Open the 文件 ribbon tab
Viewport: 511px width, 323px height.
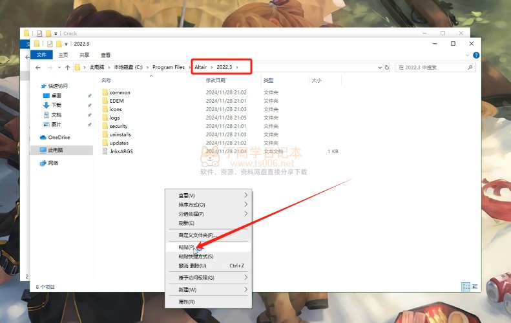(x=41, y=55)
